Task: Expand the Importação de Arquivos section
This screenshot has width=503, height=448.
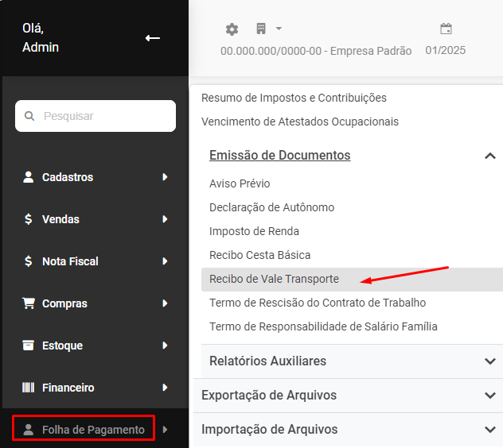Action: pos(489,430)
